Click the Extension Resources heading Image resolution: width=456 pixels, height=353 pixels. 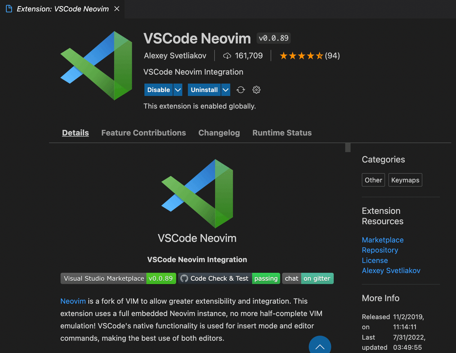pyautogui.click(x=383, y=216)
